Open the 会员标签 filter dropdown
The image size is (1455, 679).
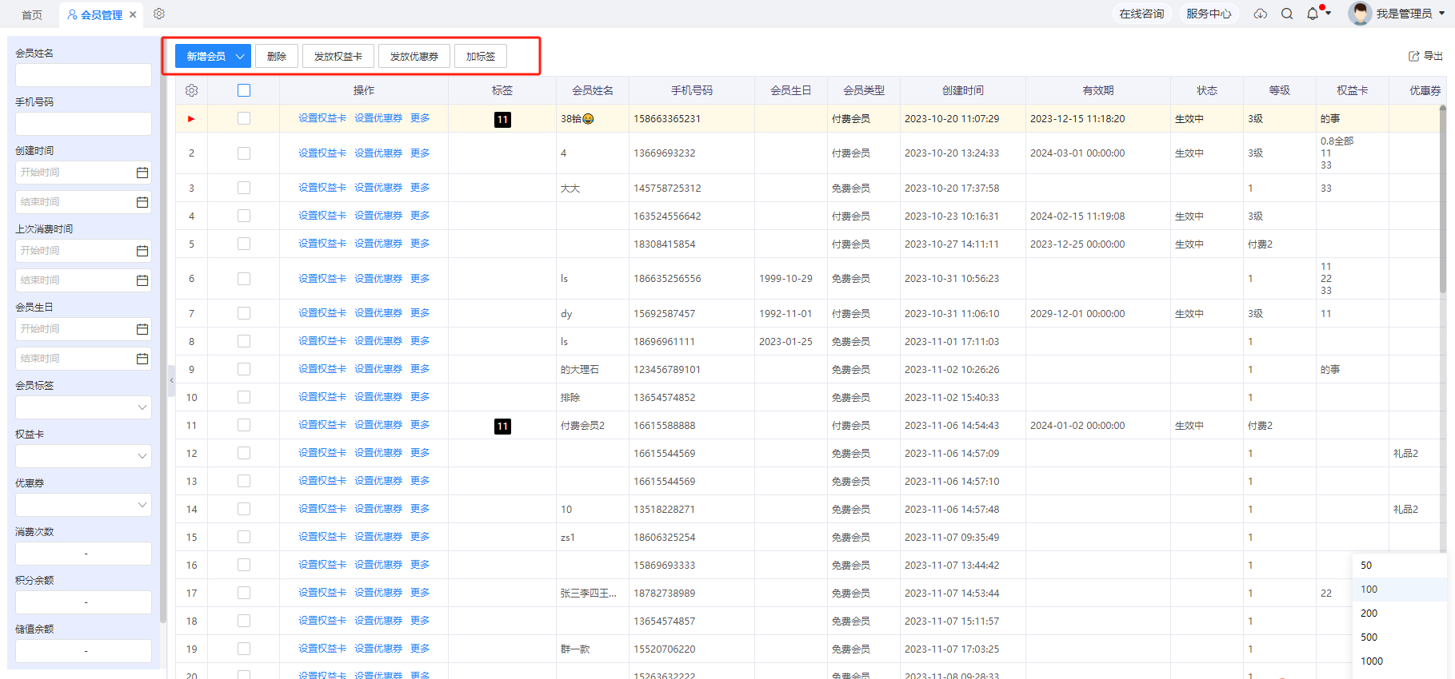83,407
